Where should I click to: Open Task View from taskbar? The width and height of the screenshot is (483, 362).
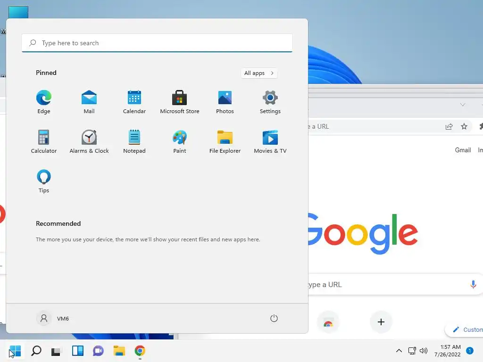tap(56, 351)
